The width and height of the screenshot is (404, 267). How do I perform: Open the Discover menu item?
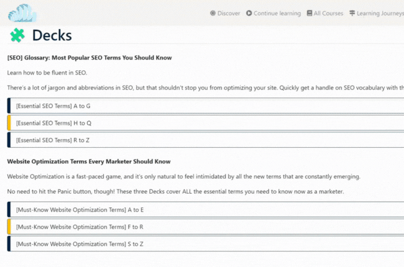[229, 13]
